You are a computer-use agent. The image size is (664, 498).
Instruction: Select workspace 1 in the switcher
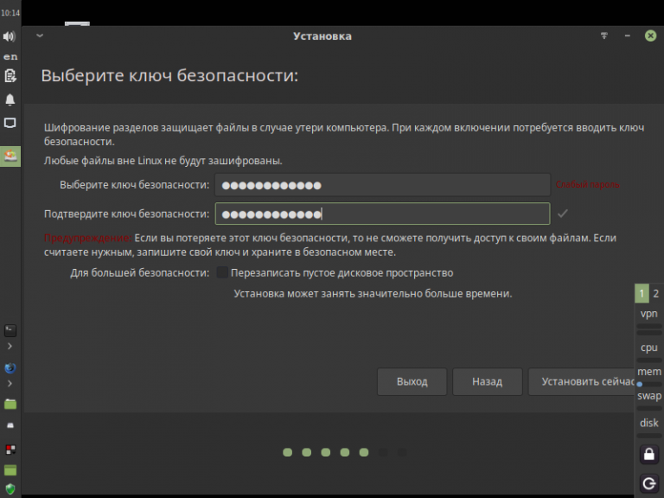642,293
